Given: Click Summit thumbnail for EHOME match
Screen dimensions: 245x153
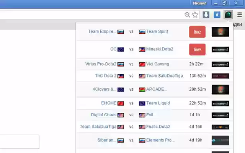Looking at the screenshot, I should (x=220, y=104).
